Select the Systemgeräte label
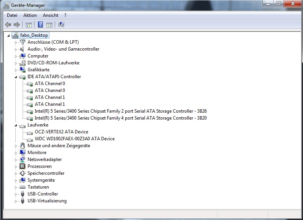The height and width of the screenshot is (220, 303). coord(41,180)
